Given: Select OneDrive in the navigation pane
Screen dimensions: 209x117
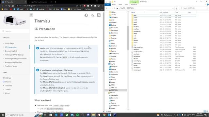Looking at the screenshot, I should [113, 46].
